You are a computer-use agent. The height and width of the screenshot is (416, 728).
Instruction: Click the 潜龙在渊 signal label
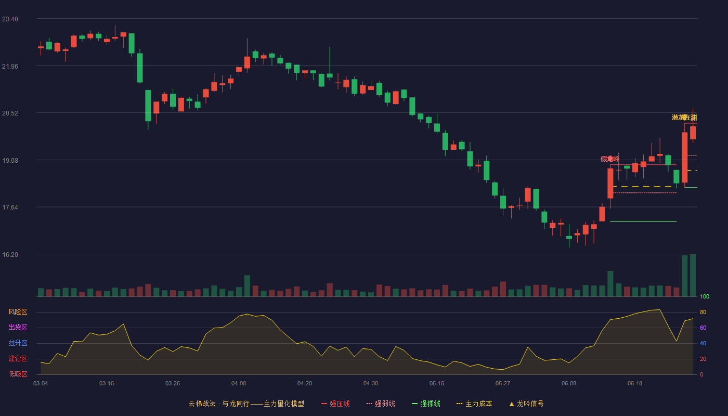coord(684,118)
